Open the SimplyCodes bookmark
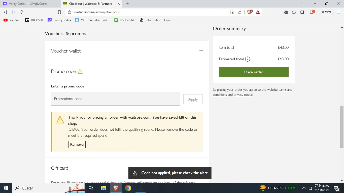This screenshot has width=344, height=193. tap(59, 20)
